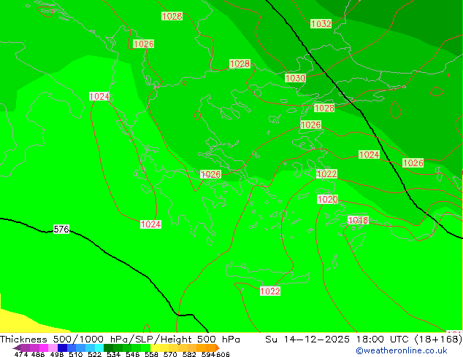Click the 510 legend value
The width and height of the screenshot is (463, 357).
(76, 354)
